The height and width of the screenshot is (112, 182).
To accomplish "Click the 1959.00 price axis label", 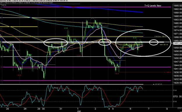I will (178, 48).
